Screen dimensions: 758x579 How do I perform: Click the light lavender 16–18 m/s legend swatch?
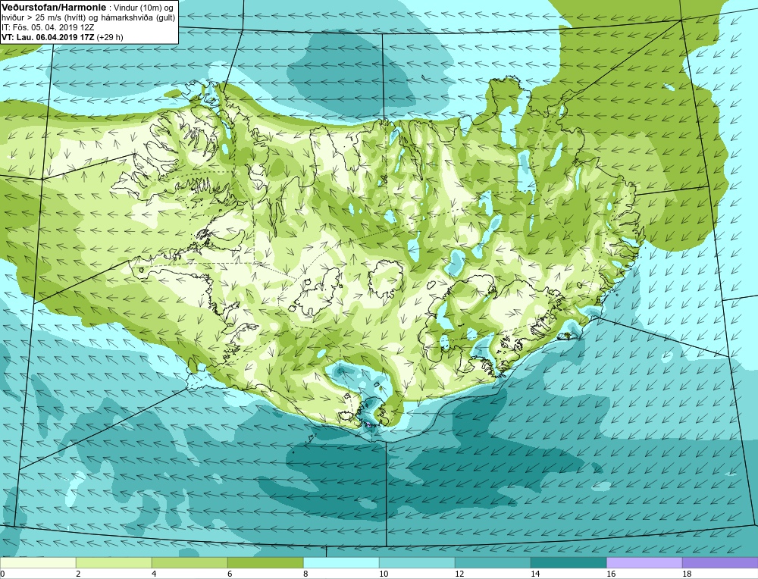[x=644, y=562]
